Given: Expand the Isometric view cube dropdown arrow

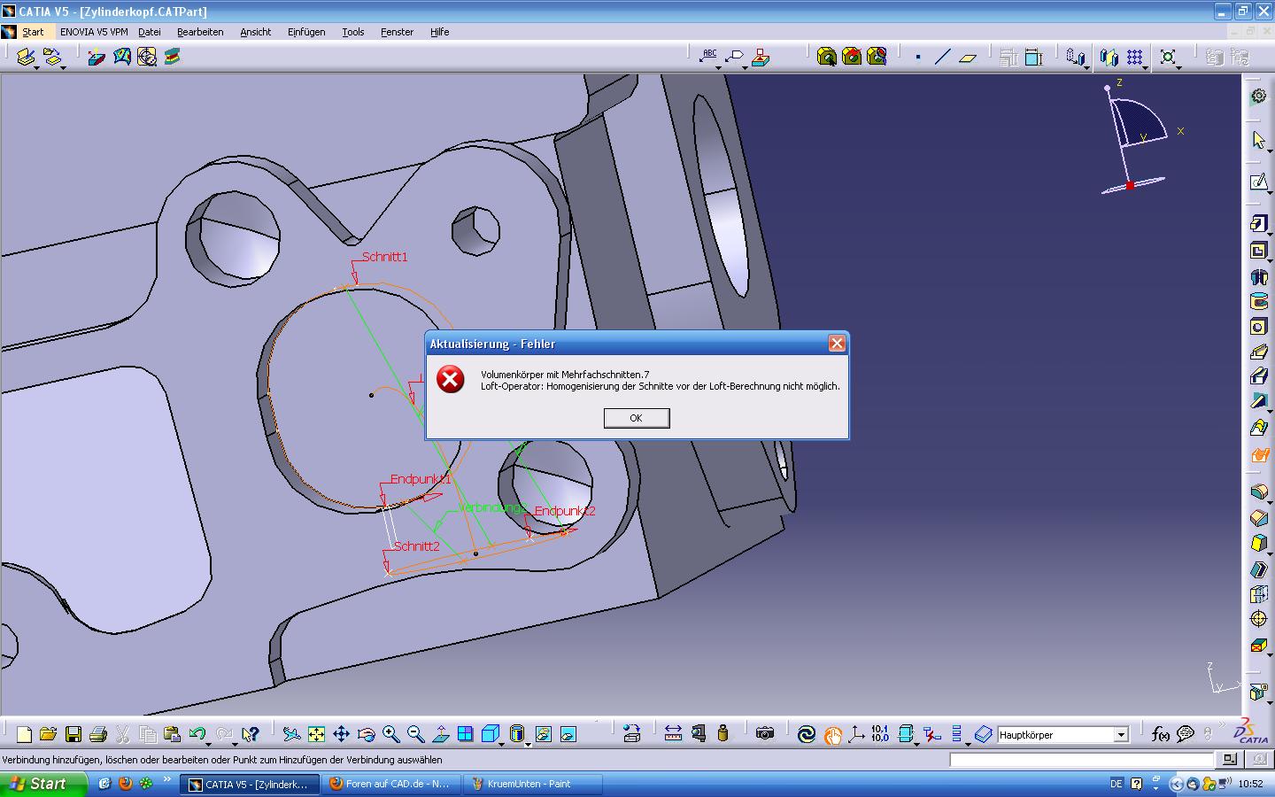Looking at the screenshot, I should coord(502,745).
